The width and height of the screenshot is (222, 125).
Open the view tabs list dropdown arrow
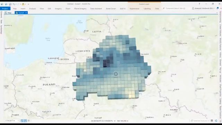pos(217,13)
